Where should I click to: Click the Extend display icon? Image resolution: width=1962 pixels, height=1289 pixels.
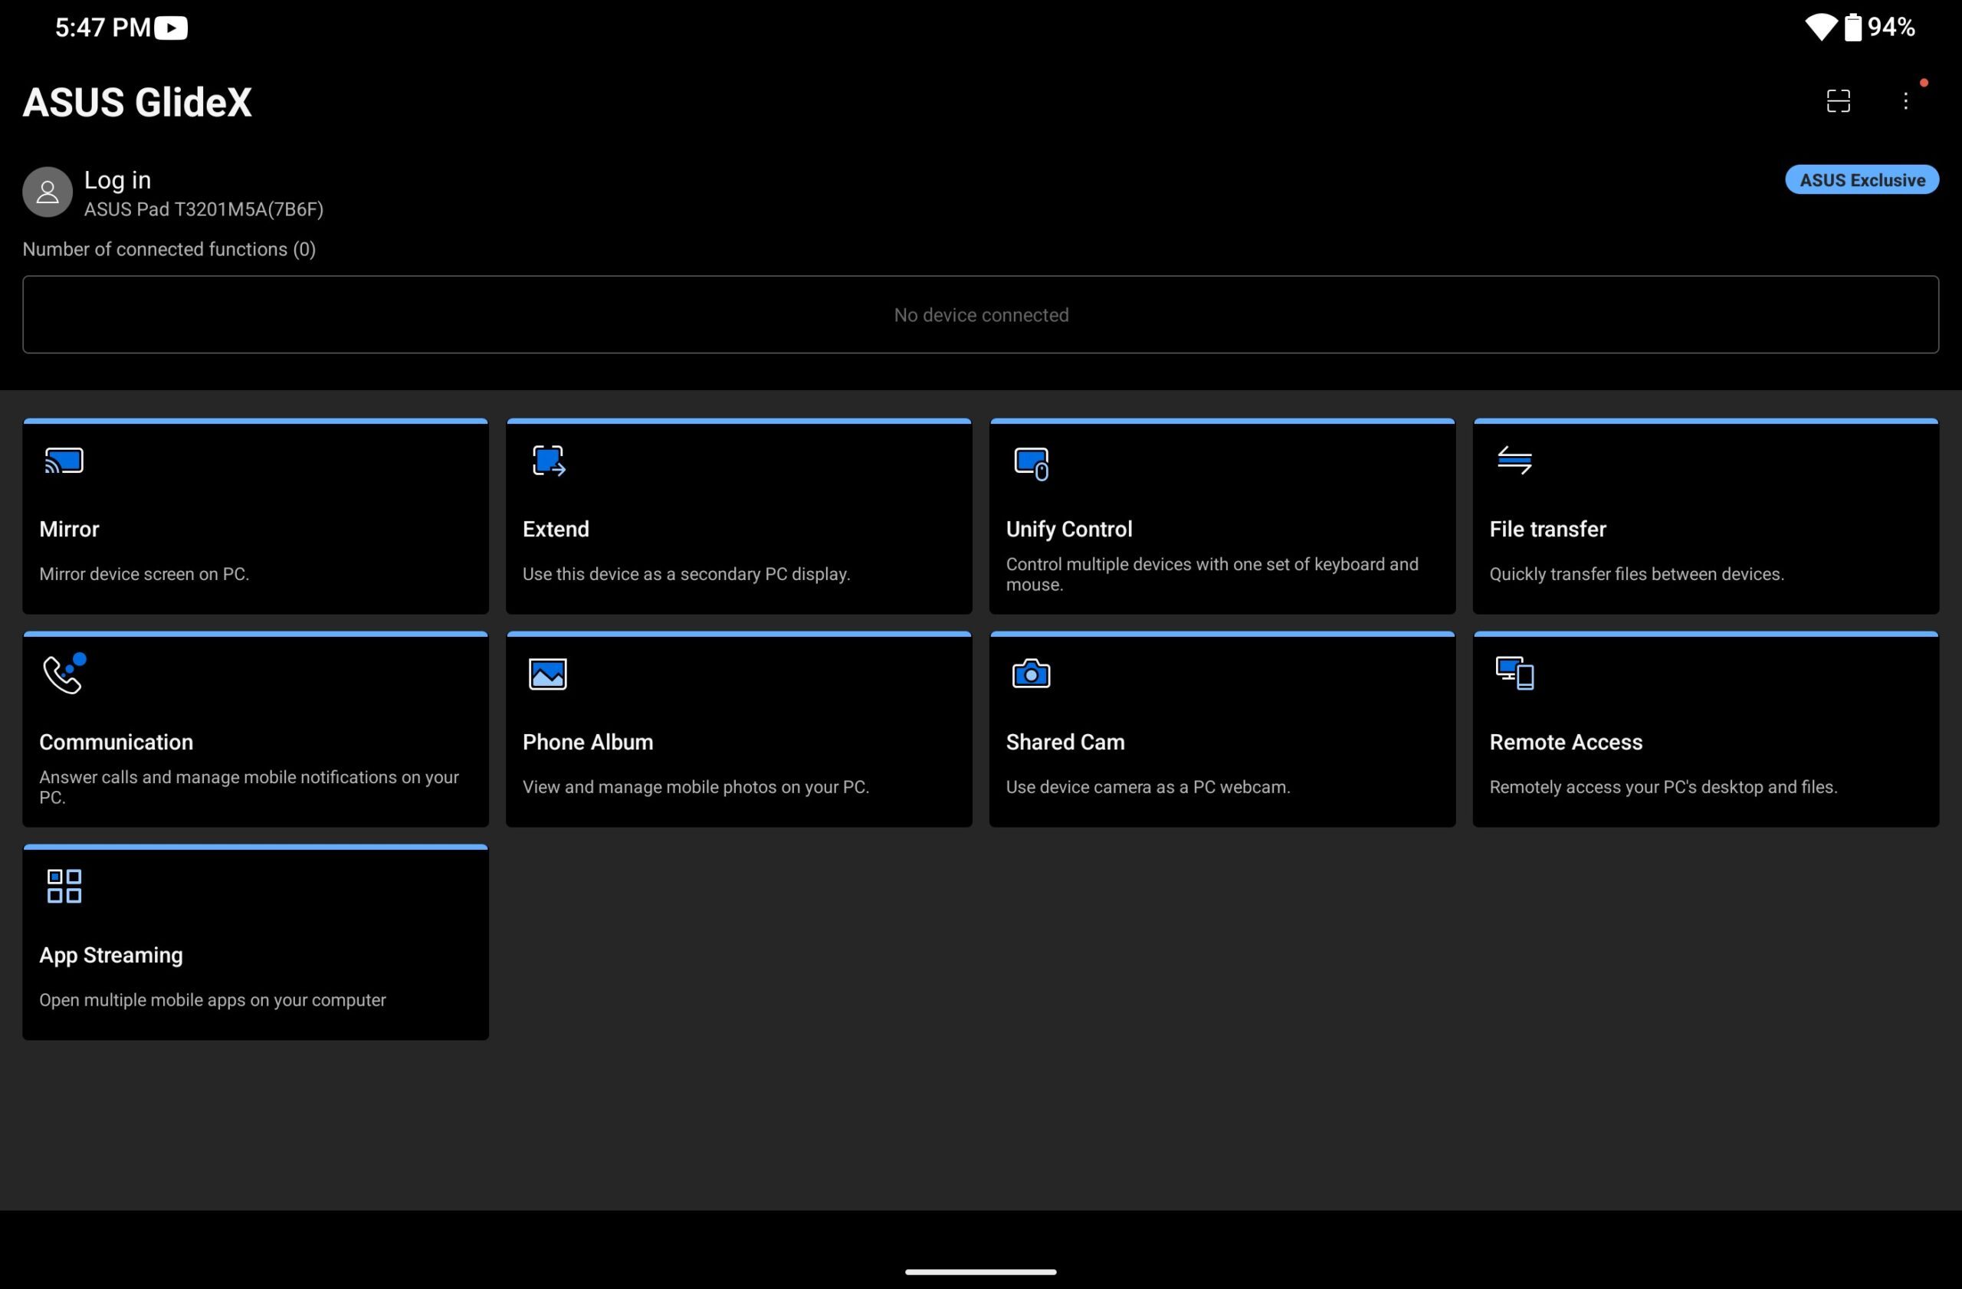coord(548,460)
